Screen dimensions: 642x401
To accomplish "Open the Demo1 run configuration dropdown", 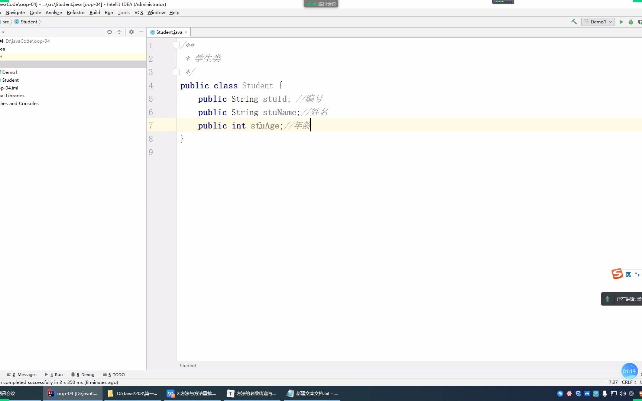I will click(x=598, y=22).
